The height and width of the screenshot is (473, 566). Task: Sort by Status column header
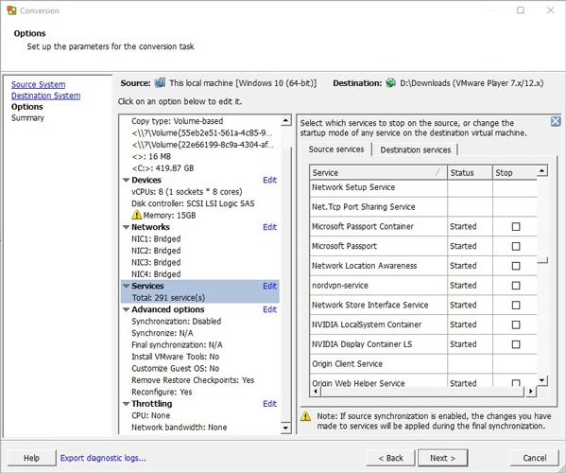(x=470, y=172)
